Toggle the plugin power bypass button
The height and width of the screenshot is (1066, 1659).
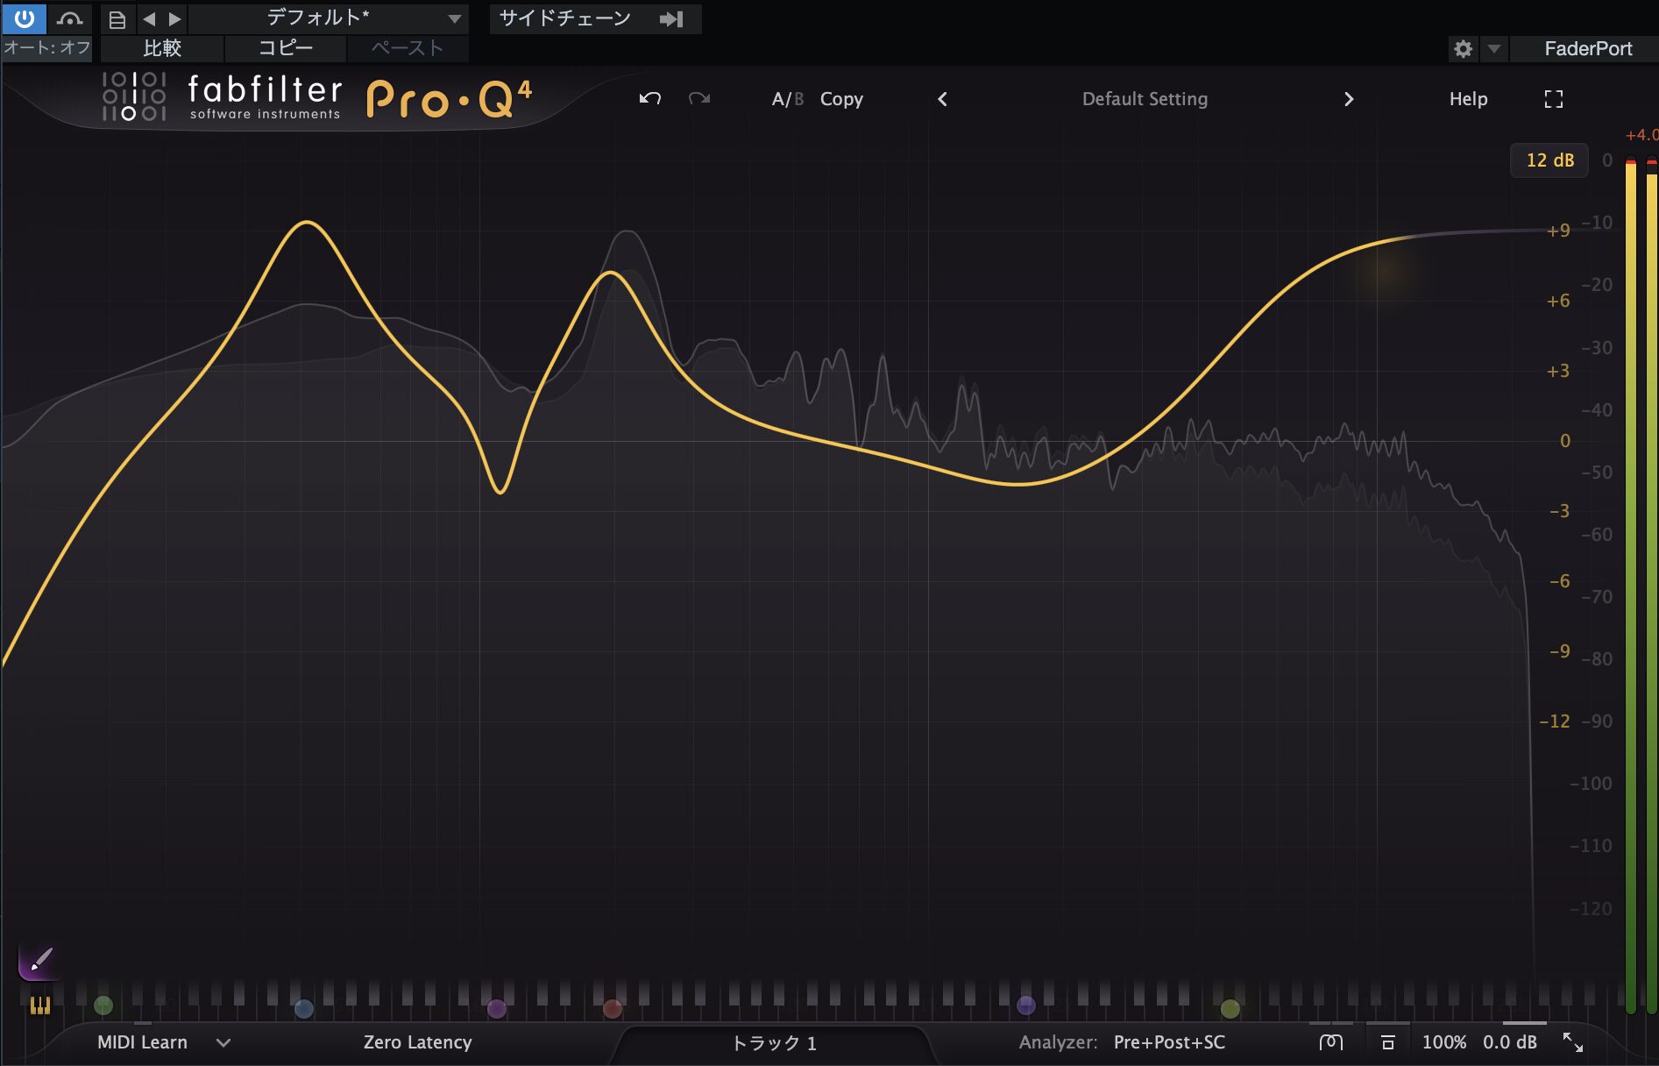[24, 18]
